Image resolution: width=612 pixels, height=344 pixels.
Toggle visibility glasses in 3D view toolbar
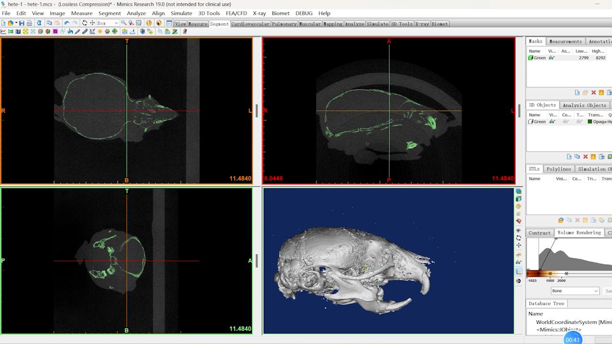[518, 262]
